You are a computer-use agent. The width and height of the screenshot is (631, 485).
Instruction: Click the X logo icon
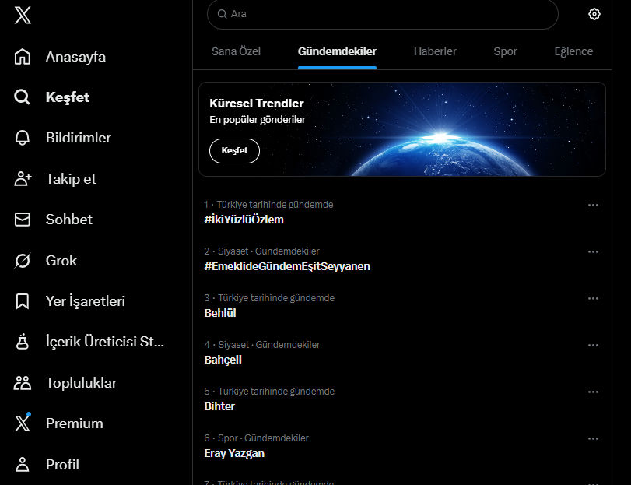[x=23, y=16]
